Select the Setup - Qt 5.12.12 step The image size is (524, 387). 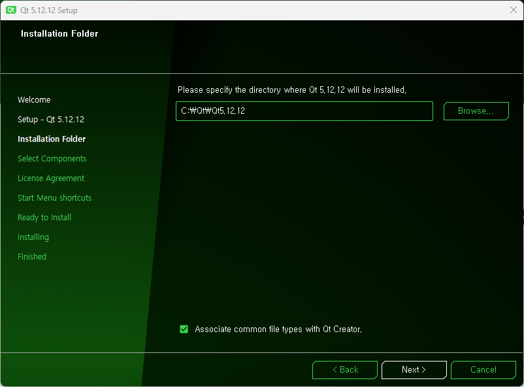51,120
